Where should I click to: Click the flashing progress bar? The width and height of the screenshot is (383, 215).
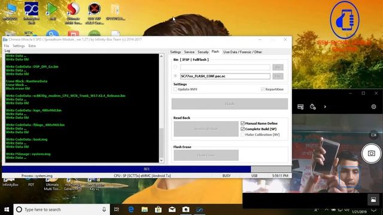tap(147, 169)
